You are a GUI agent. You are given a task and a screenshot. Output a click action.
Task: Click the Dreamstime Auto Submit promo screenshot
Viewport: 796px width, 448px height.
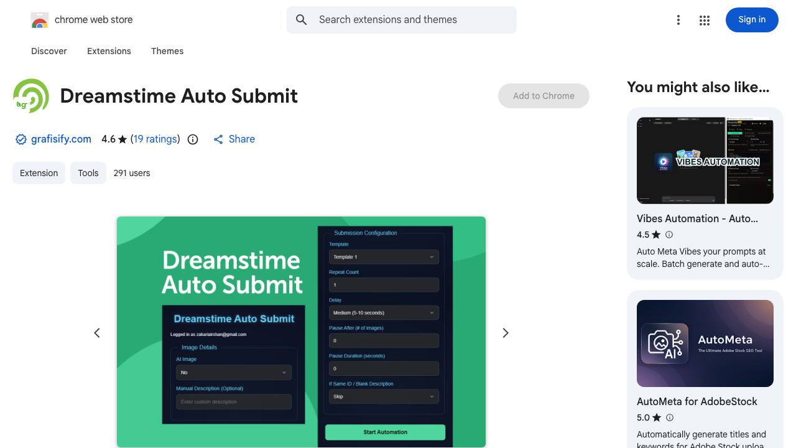[301, 332]
